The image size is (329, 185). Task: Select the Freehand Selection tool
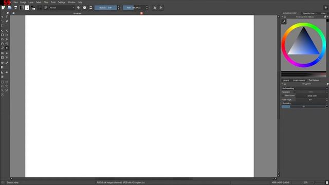pos(7,86)
